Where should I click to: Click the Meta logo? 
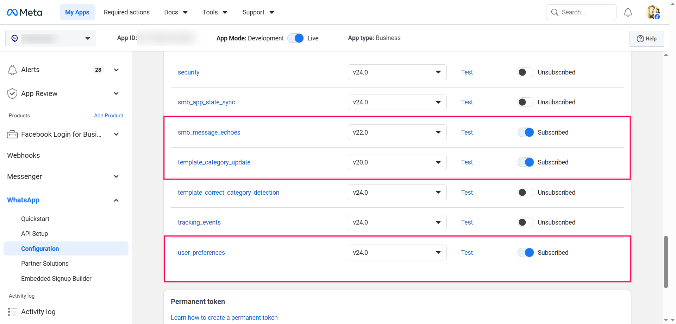click(24, 12)
